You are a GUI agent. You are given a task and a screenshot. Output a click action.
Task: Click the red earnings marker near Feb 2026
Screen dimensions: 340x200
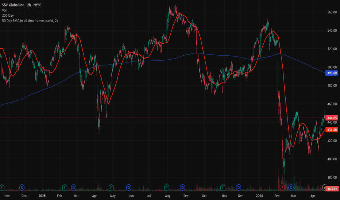[282, 187]
